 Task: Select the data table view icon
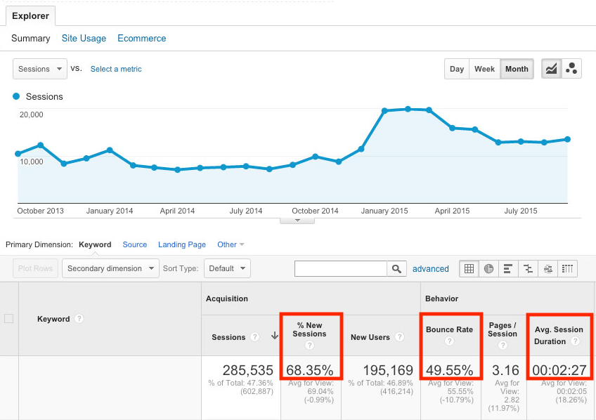point(469,269)
